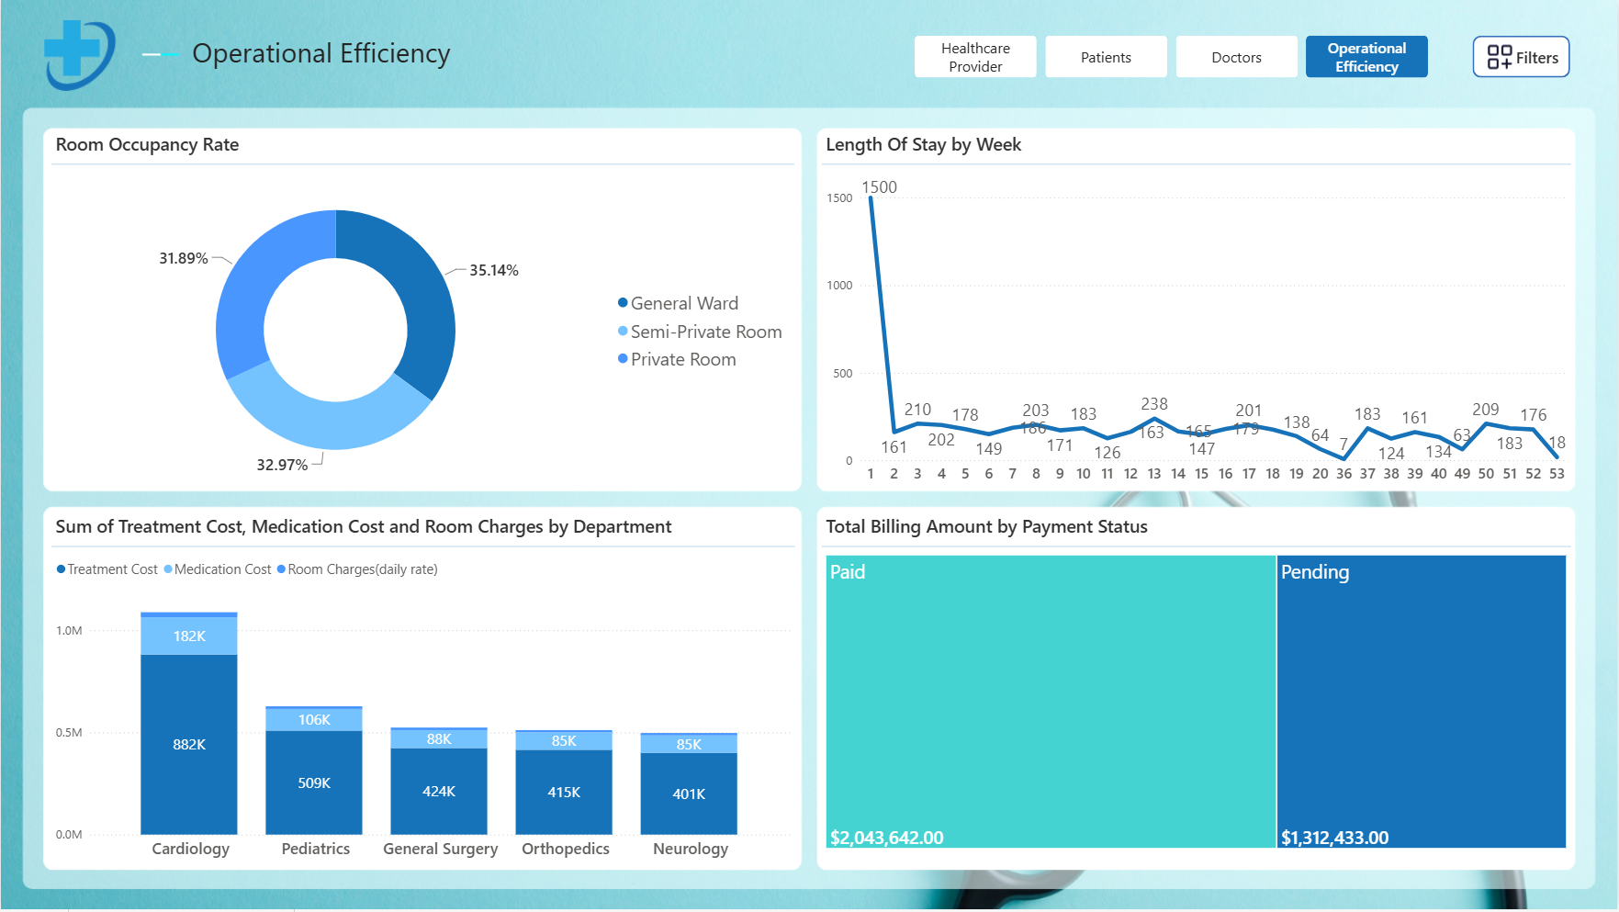
Task: Select the Medication Cost legend item
Action: click(x=218, y=569)
